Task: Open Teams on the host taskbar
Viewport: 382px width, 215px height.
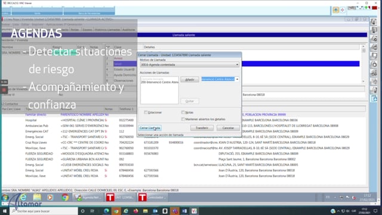Action: pyautogui.click(x=175, y=211)
